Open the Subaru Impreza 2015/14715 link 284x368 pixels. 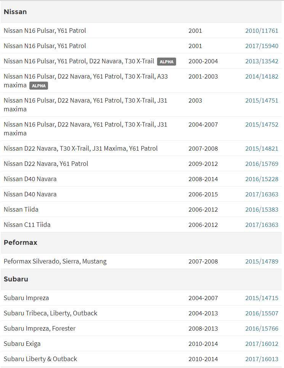point(262,298)
